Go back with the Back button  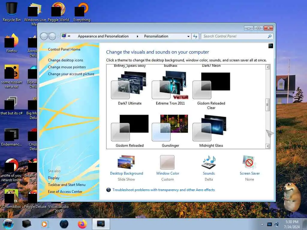[44, 36]
